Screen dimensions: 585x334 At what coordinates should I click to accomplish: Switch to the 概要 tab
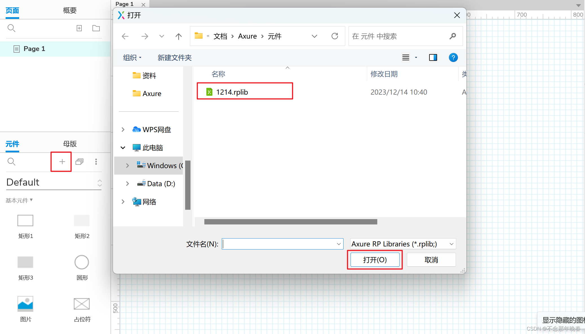click(70, 10)
